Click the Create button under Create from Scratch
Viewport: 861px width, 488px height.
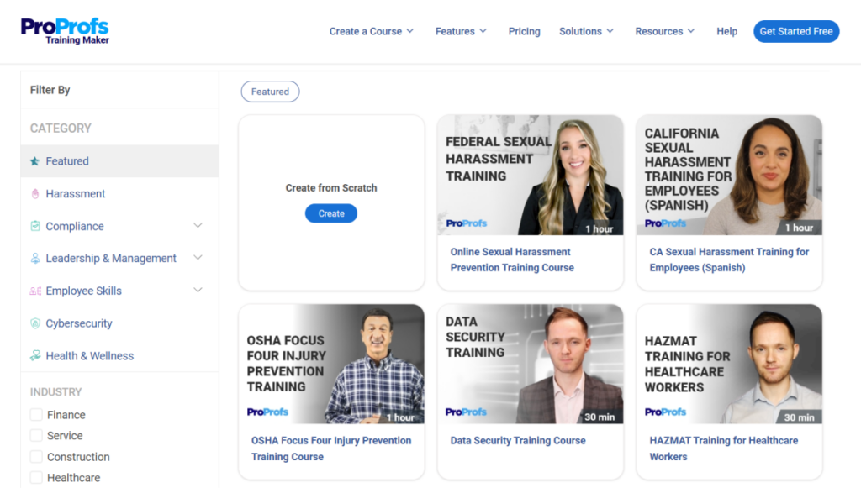click(x=331, y=213)
